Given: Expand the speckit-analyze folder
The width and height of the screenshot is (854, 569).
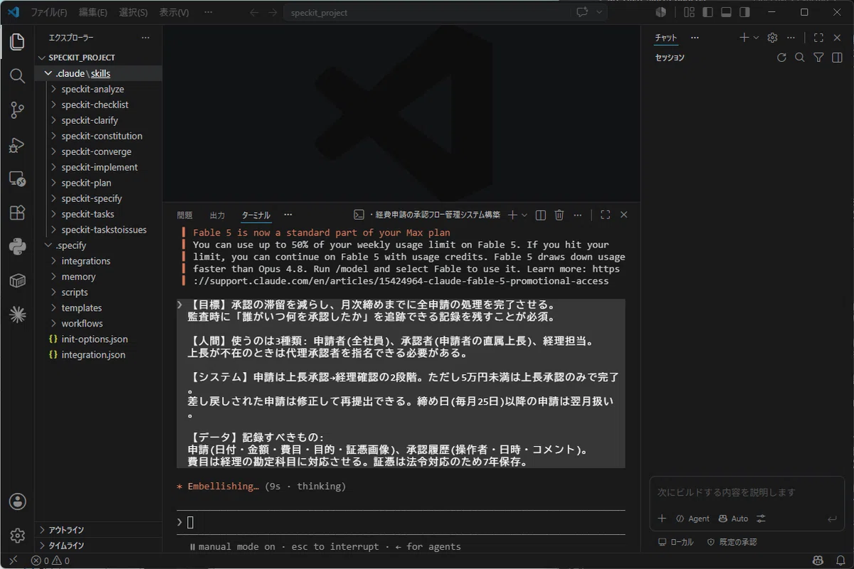Looking at the screenshot, I should (98, 89).
